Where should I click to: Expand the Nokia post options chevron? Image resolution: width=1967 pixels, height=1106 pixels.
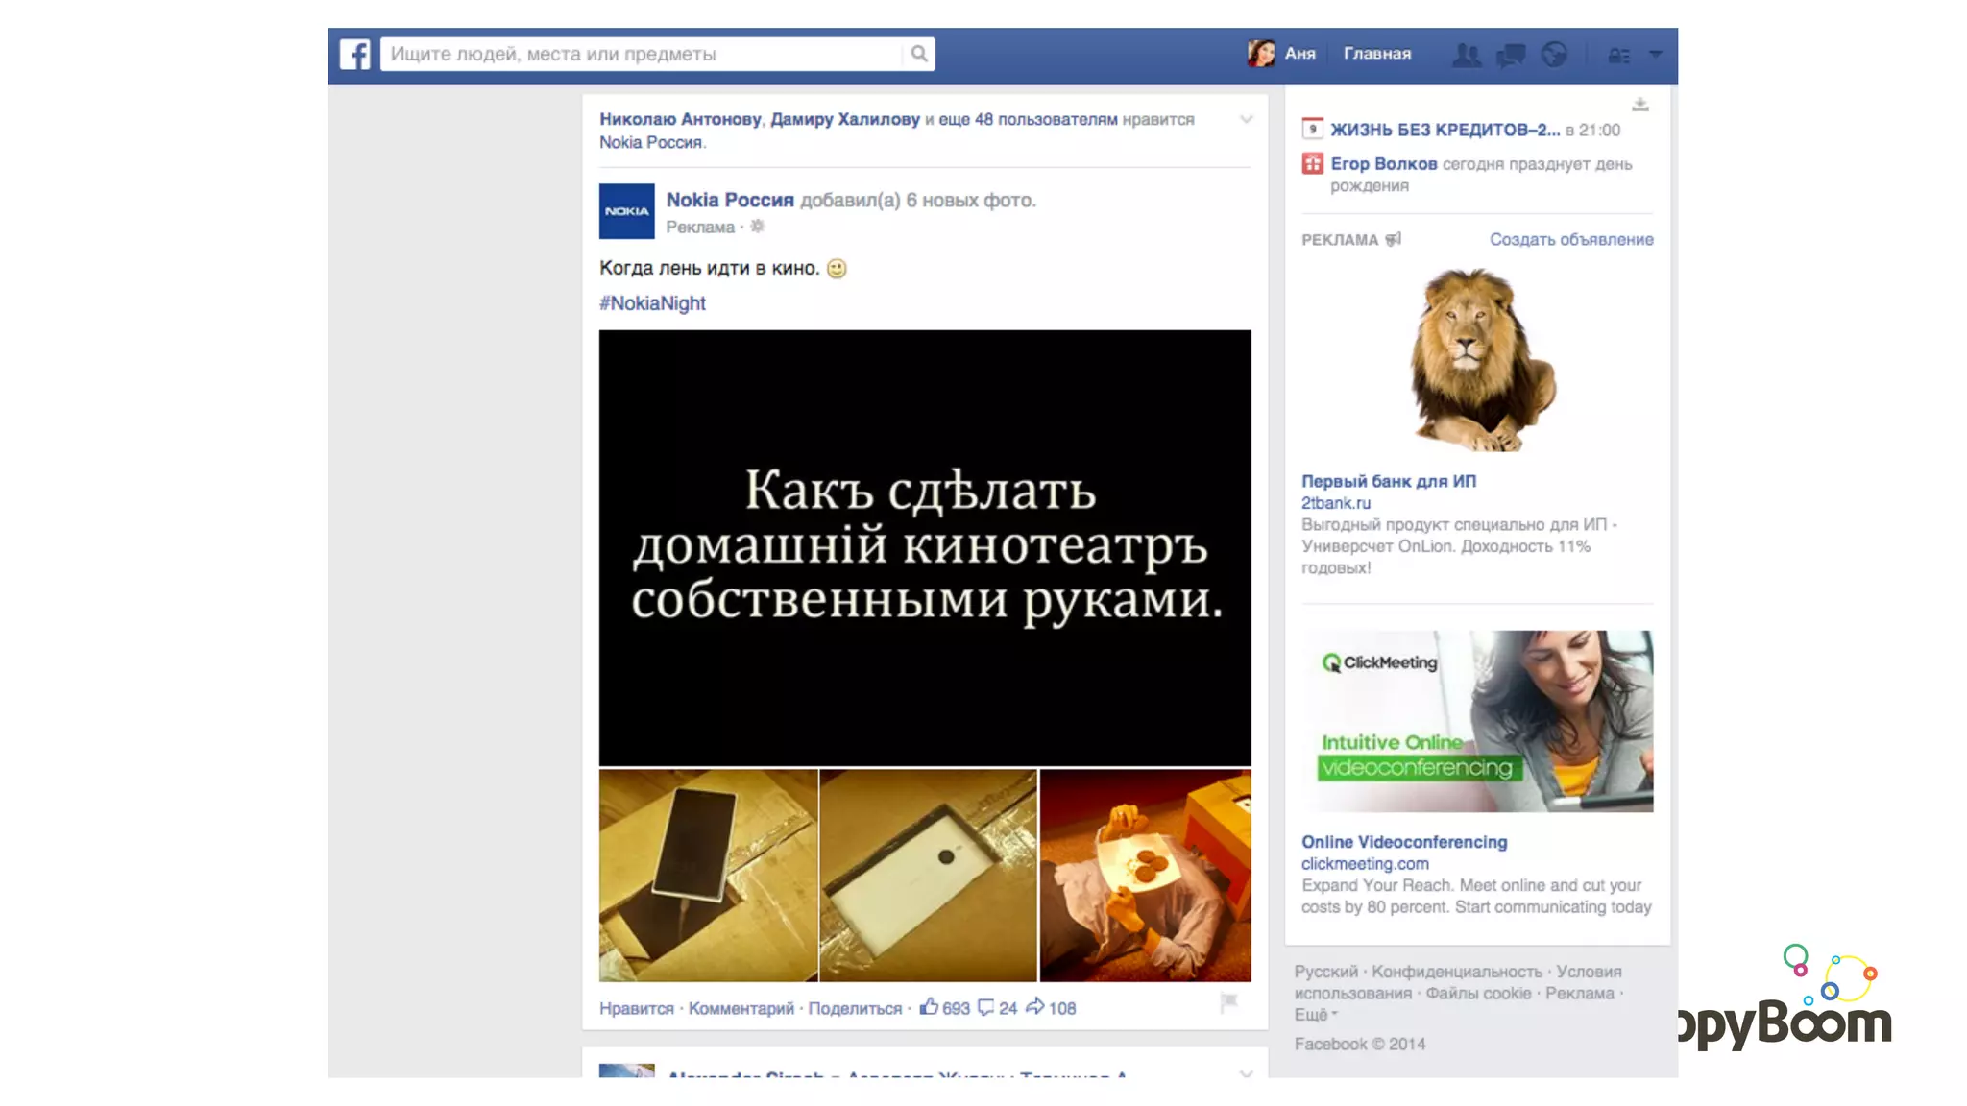click(x=1246, y=120)
